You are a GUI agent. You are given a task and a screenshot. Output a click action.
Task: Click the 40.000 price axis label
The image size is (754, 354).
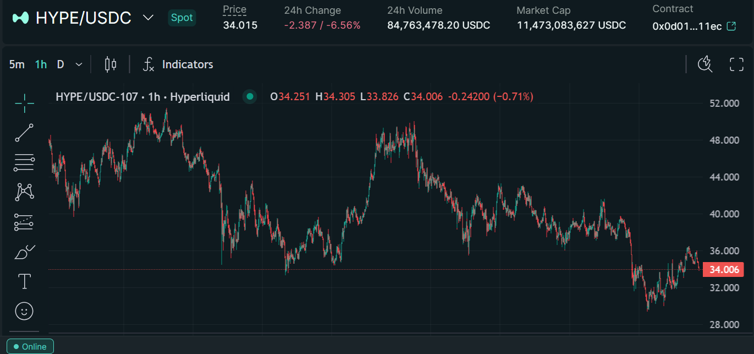click(x=723, y=214)
